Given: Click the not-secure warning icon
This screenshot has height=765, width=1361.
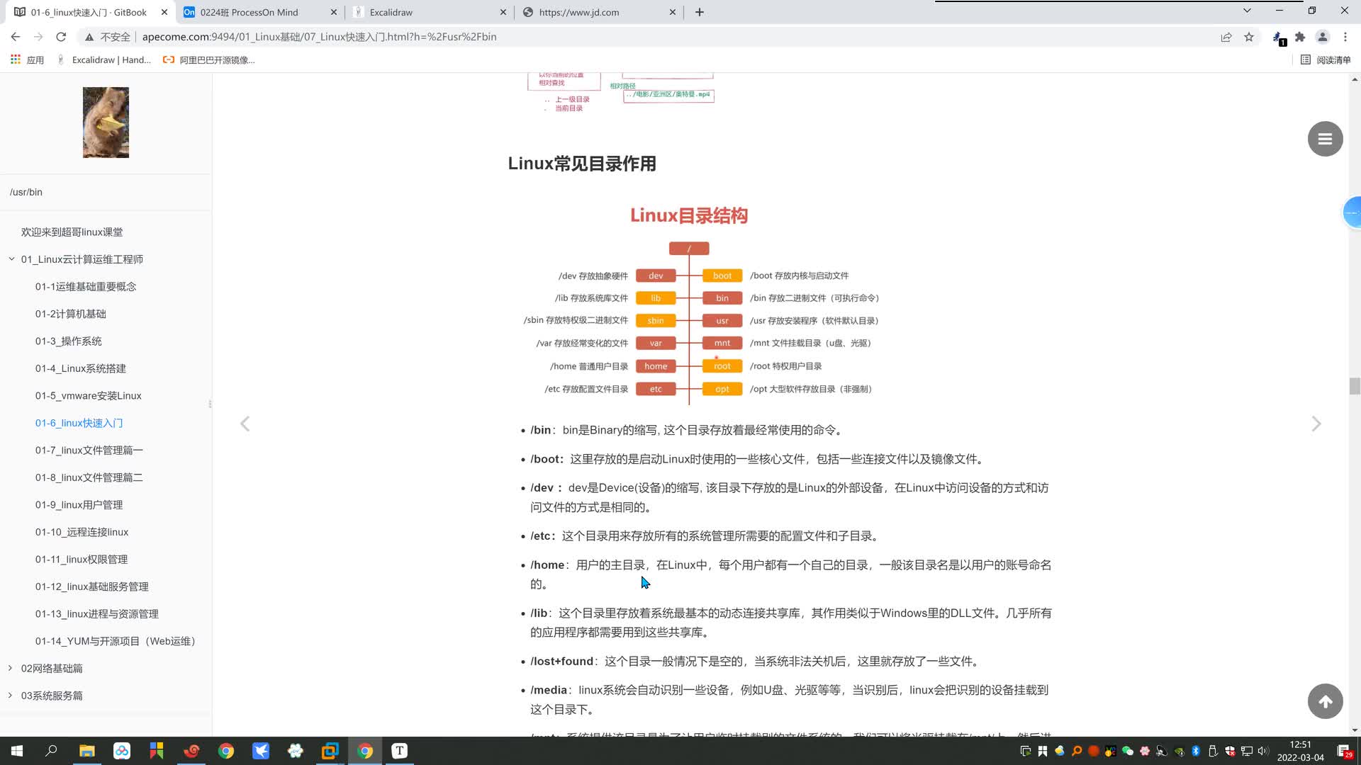Looking at the screenshot, I should [x=89, y=37].
